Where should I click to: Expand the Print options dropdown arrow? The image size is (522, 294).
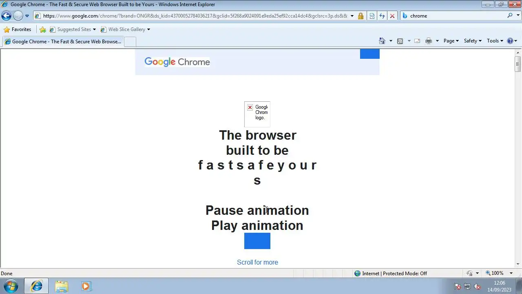coord(437,41)
